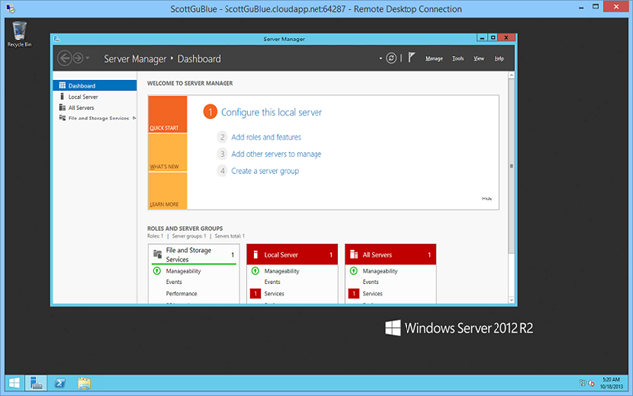Click the Server Manager forward arrow
633x396 pixels.
[78, 58]
